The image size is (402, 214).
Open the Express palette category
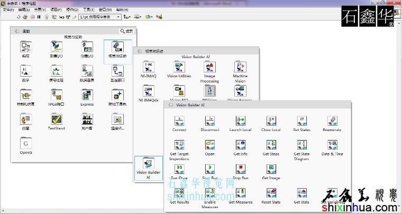point(87,98)
